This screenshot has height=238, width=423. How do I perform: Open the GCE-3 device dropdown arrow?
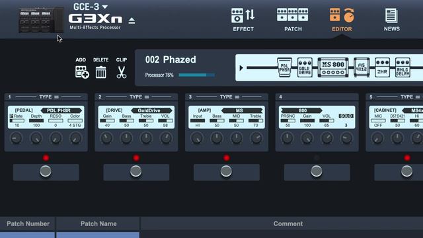tap(105, 7)
